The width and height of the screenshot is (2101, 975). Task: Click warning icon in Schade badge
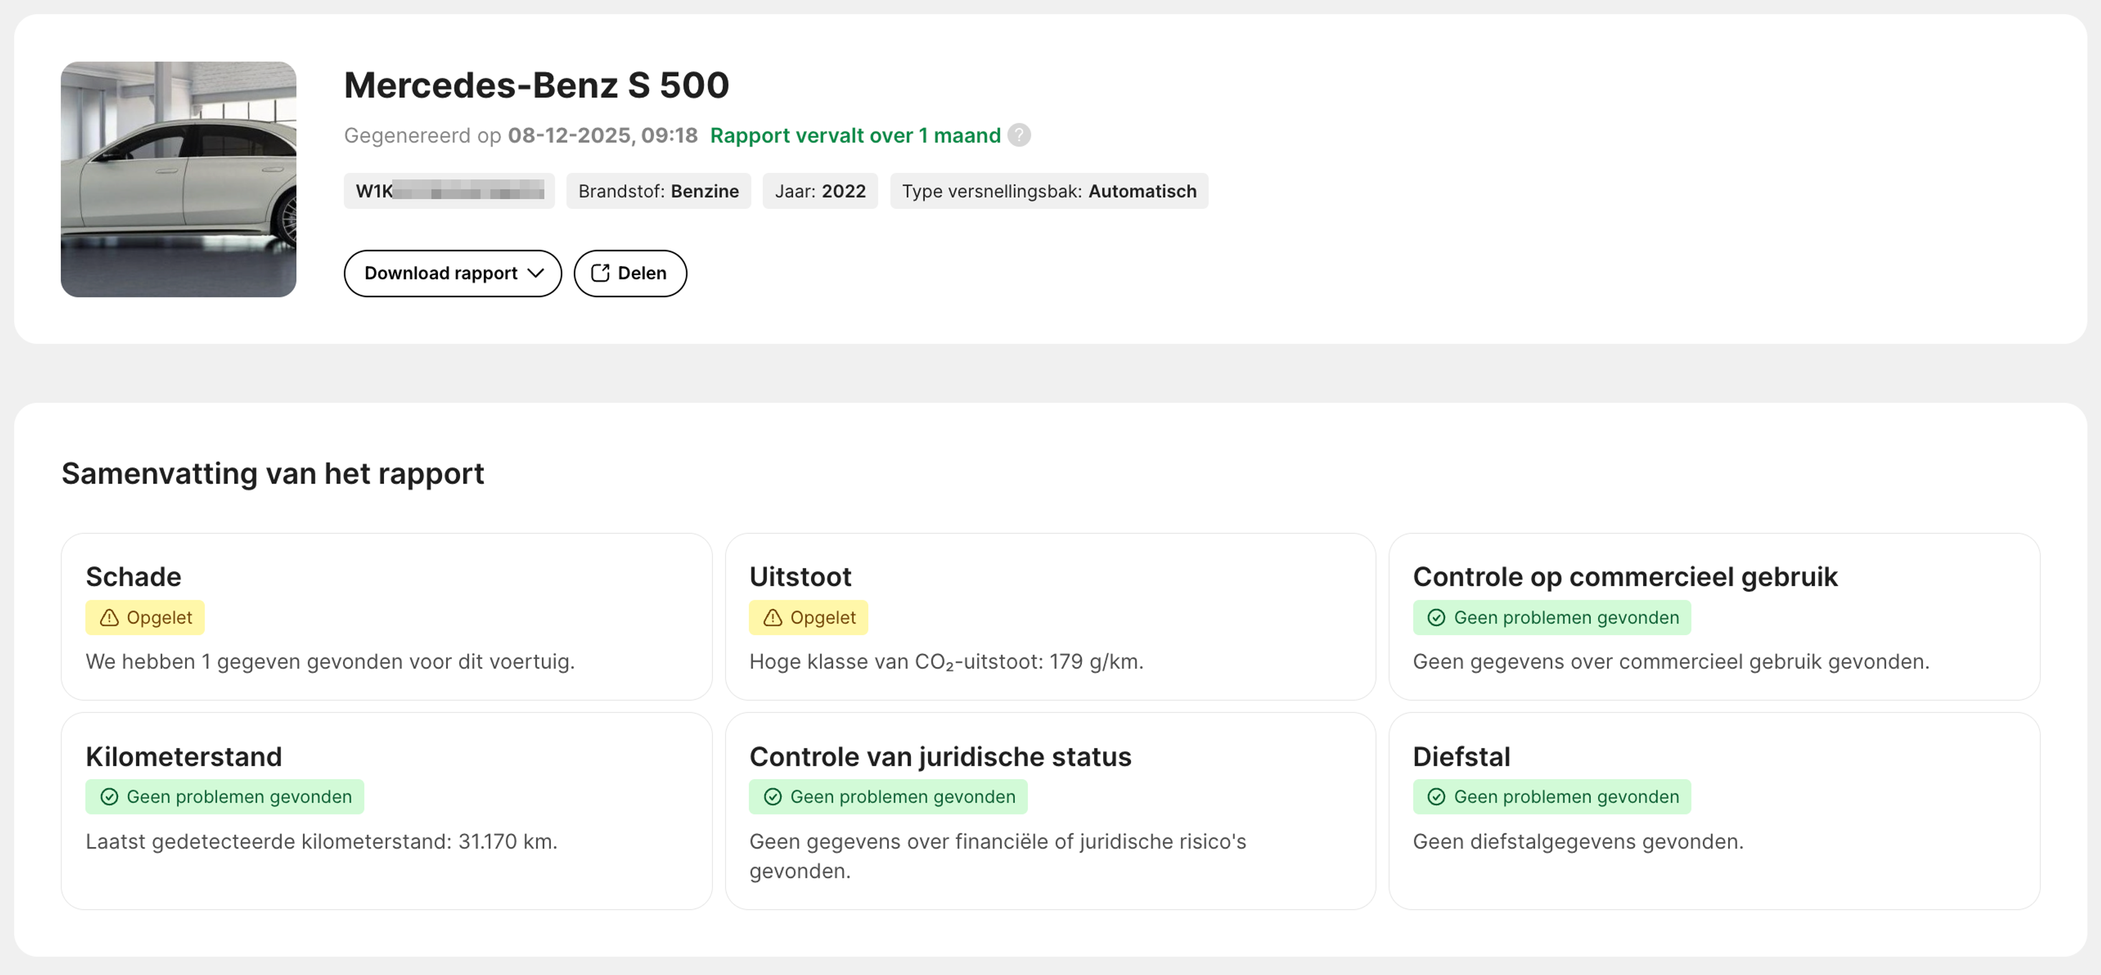(109, 618)
